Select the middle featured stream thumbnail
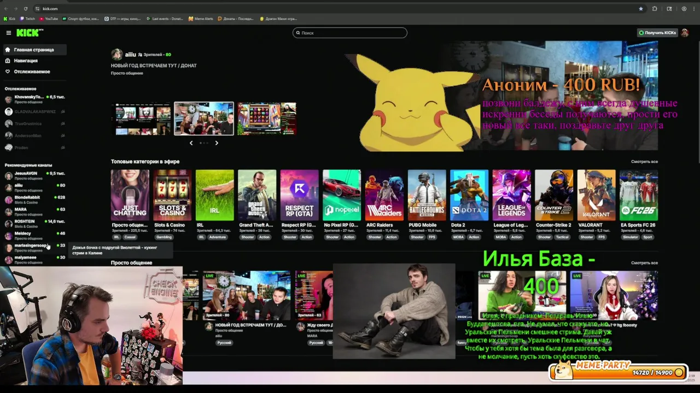 click(x=204, y=118)
